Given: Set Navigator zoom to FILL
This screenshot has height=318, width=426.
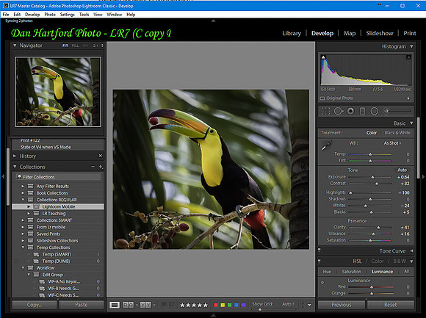Looking at the screenshot, I should (x=75, y=46).
